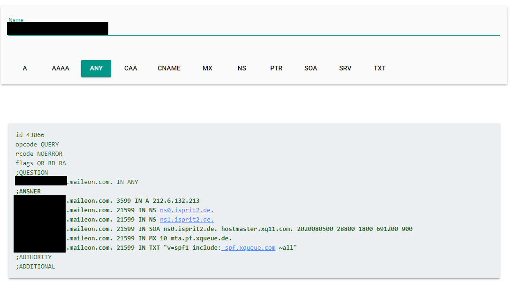Click the Name field label
513x284 pixels.
pos(15,20)
